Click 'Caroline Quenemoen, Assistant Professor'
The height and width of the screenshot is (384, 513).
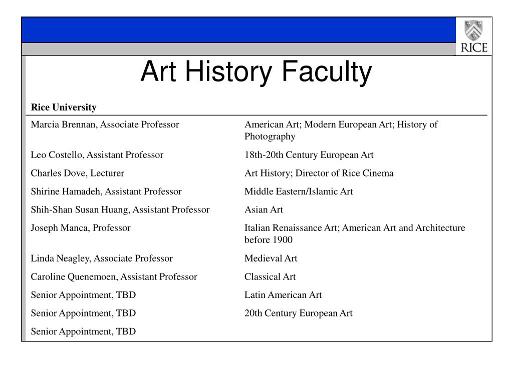(x=114, y=276)
